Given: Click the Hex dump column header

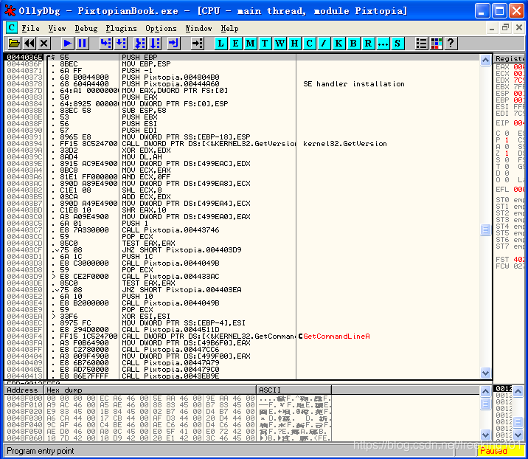Looking at the screenshot, I should click(150, 390).
